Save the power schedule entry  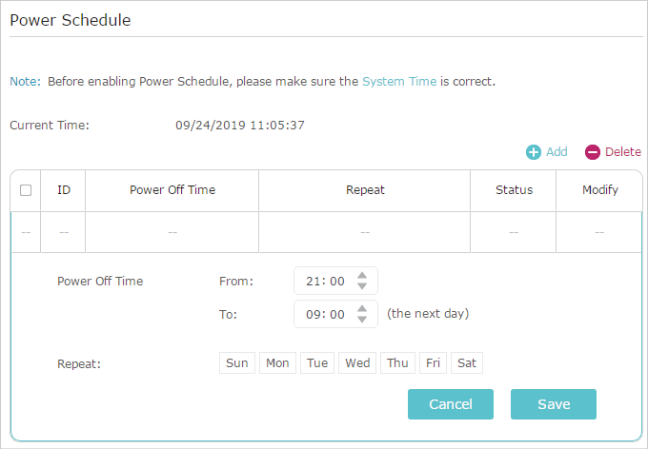pyautogui.click(x=554, y=404)
